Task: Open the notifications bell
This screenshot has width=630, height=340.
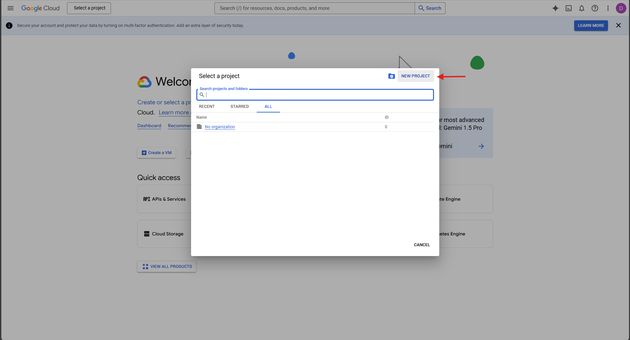Action: (582, 8)
